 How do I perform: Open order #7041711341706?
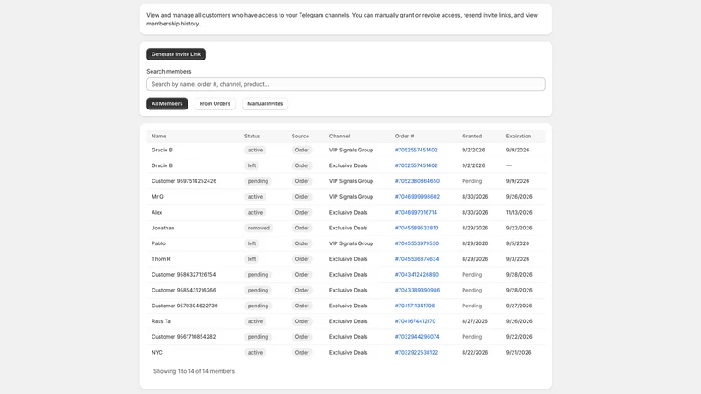(x=414, y=306)
